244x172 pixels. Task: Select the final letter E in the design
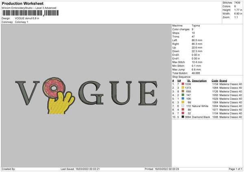(148, 93)
